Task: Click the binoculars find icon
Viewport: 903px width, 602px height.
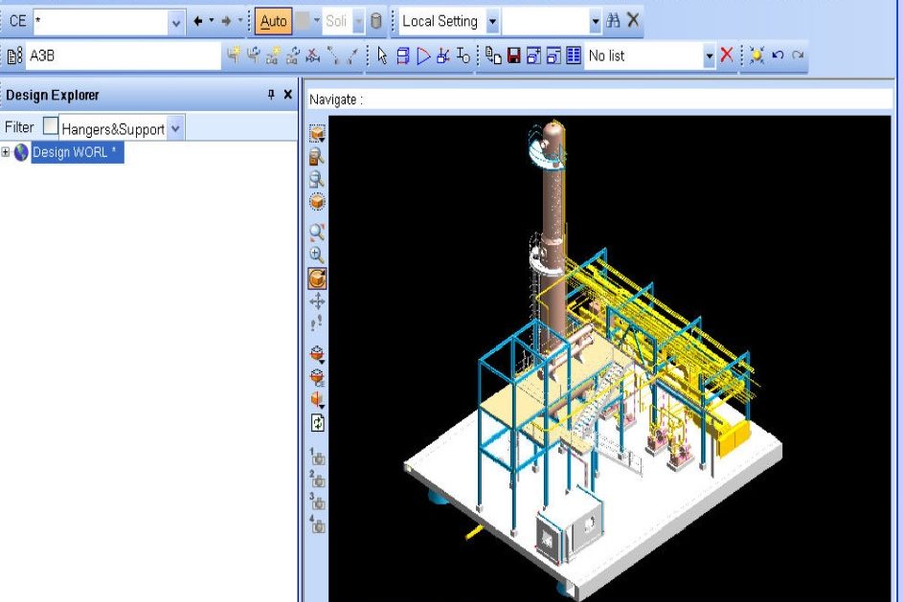Action: 613,21
